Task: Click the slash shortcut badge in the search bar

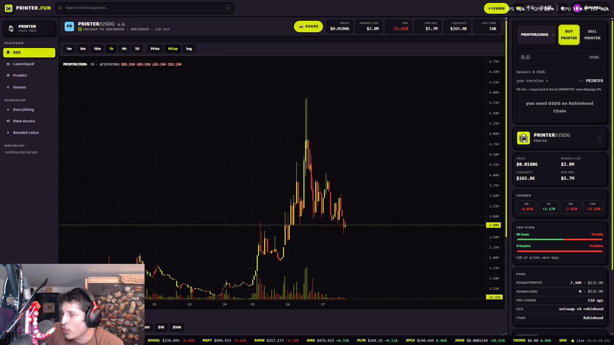Action: coord(228,8)
